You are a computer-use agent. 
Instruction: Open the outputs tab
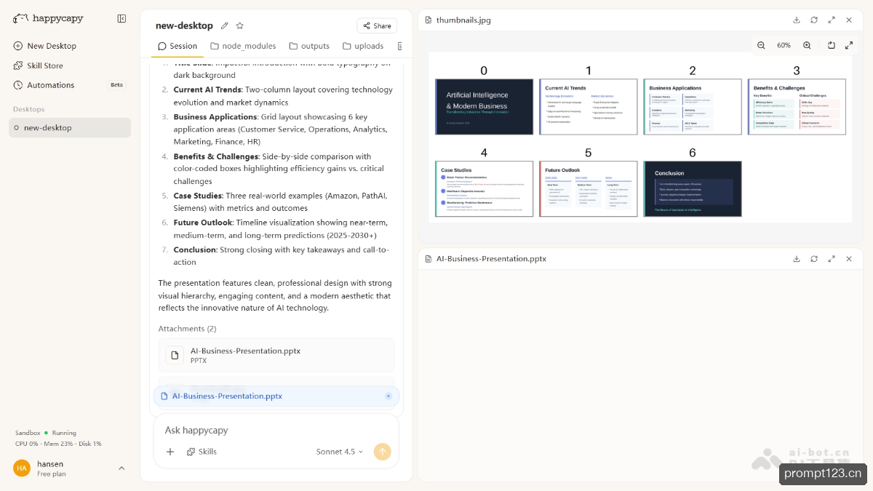pyautogui.click(x=309, y=46)
